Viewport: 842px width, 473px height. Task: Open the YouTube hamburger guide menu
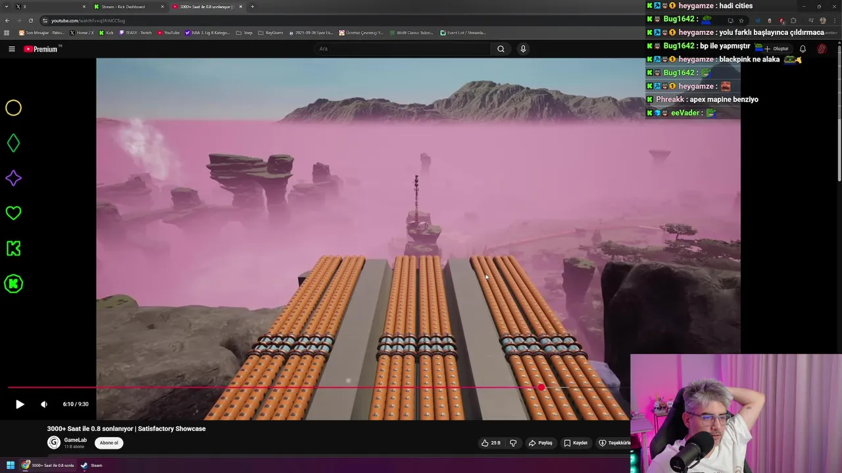pos(11,49)
